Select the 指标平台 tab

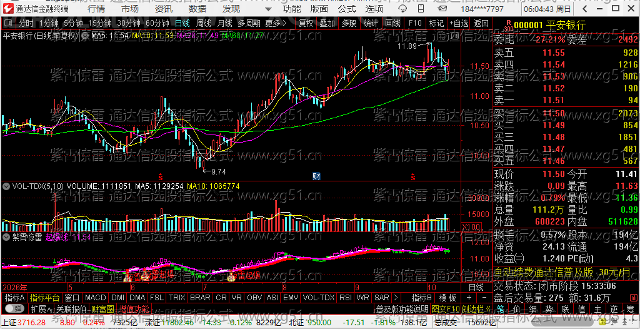pos(45,298)
